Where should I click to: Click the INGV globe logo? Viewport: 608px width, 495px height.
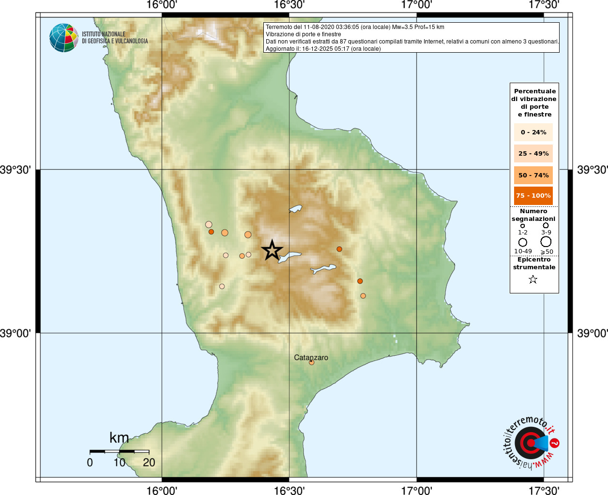[64, 38]
